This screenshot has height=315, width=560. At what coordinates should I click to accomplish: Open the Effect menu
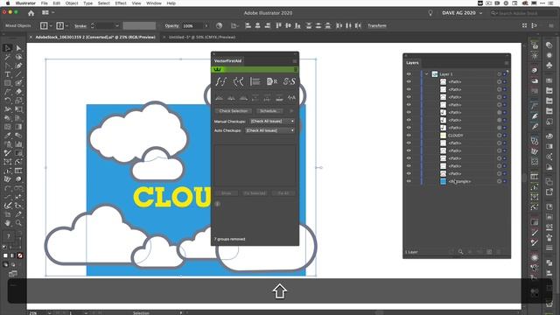click(x=121, y=3)
